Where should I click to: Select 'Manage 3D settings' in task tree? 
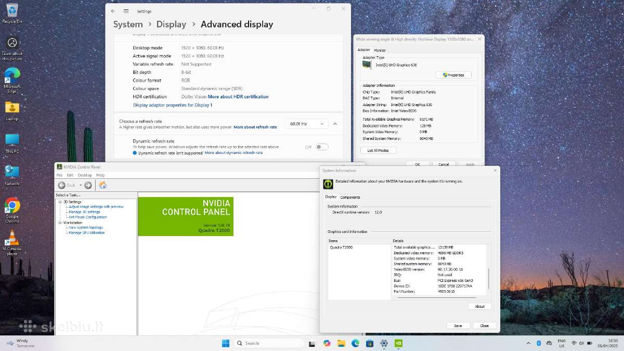[x=84, y=212]
